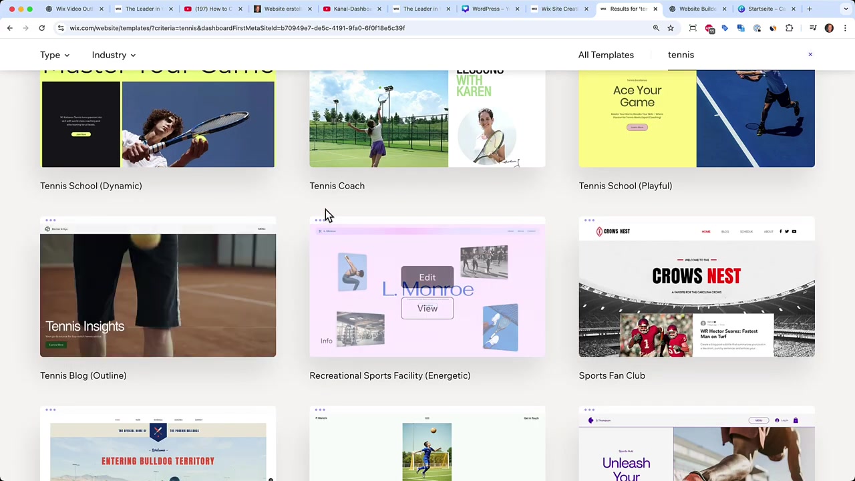This screenshot has height=481, width=855.
Task: Open a new browser tab
Action: point(809,9)
